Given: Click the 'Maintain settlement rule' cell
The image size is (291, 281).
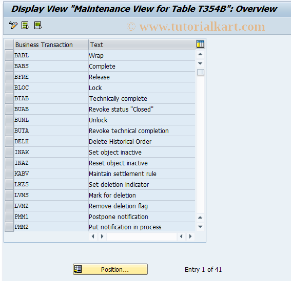Looking at the screenshot, I should click(142, 174).
